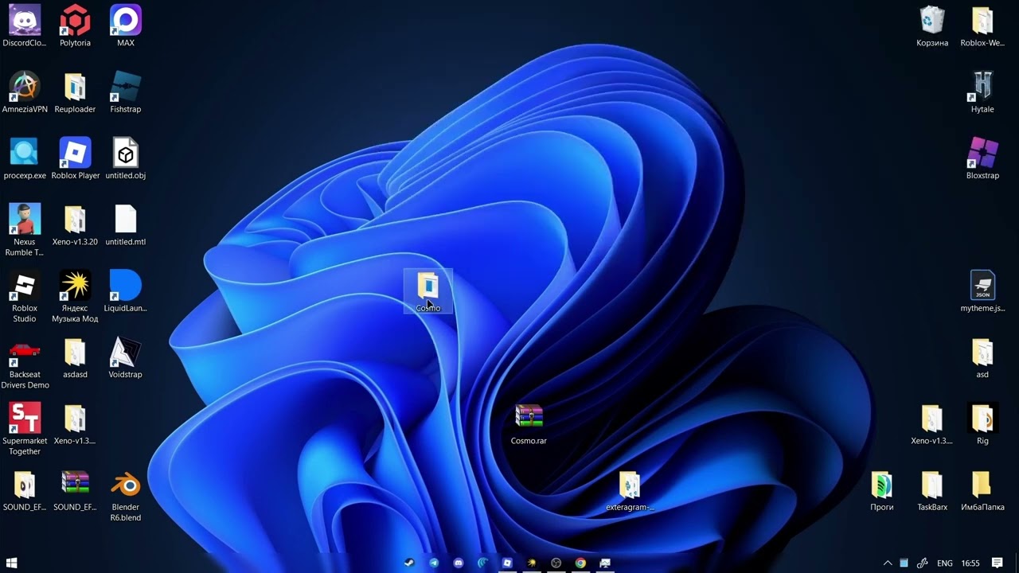
Task: Select the SOUND_EF... WinRAR archive icon
Action: (x=75, y=490)
